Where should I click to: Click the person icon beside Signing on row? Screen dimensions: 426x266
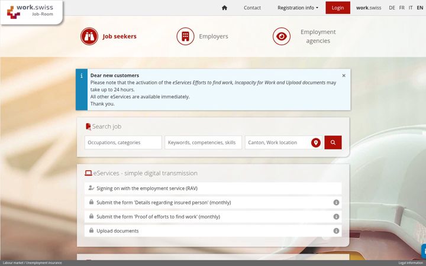(x=91, y=188)
